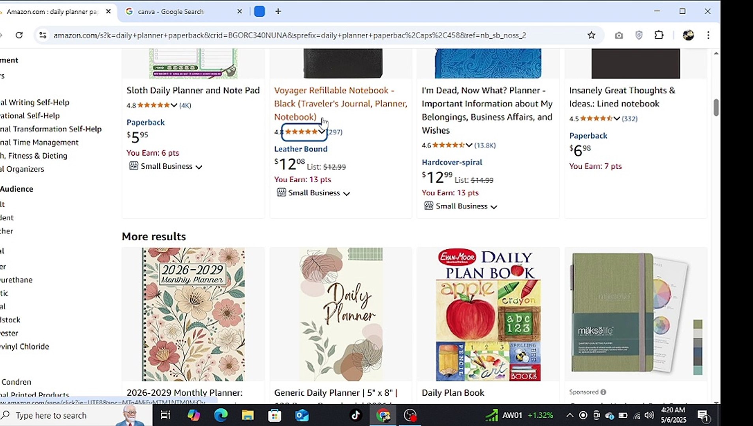This screenshot has height=426, width=753.
Task: Open the I'm Dead, Now What? Planner listing
Action: [487, 110]
